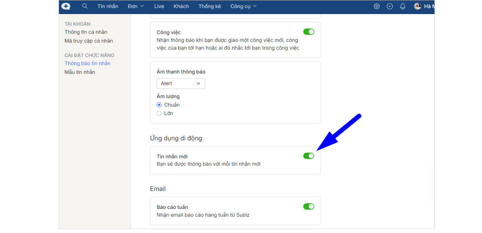
Task: Toggle the Công việc notification switch
Action: [x=309, y=32]
